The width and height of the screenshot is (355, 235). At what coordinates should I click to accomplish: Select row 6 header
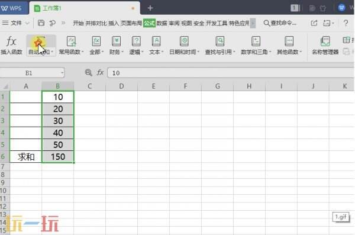click(5, 157)
